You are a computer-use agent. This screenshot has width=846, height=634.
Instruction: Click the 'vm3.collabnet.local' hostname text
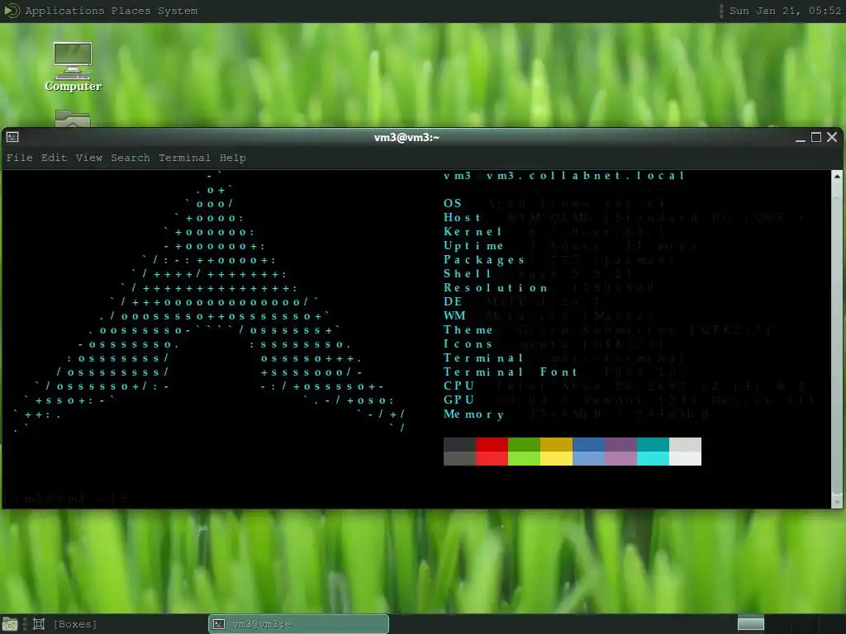[586, 176]
